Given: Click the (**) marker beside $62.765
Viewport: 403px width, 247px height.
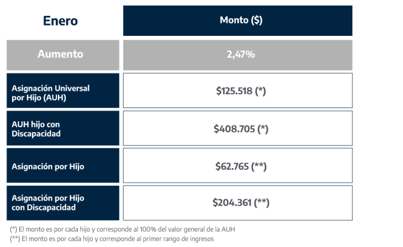Looking at the screenshot, I should pos(259,166).
